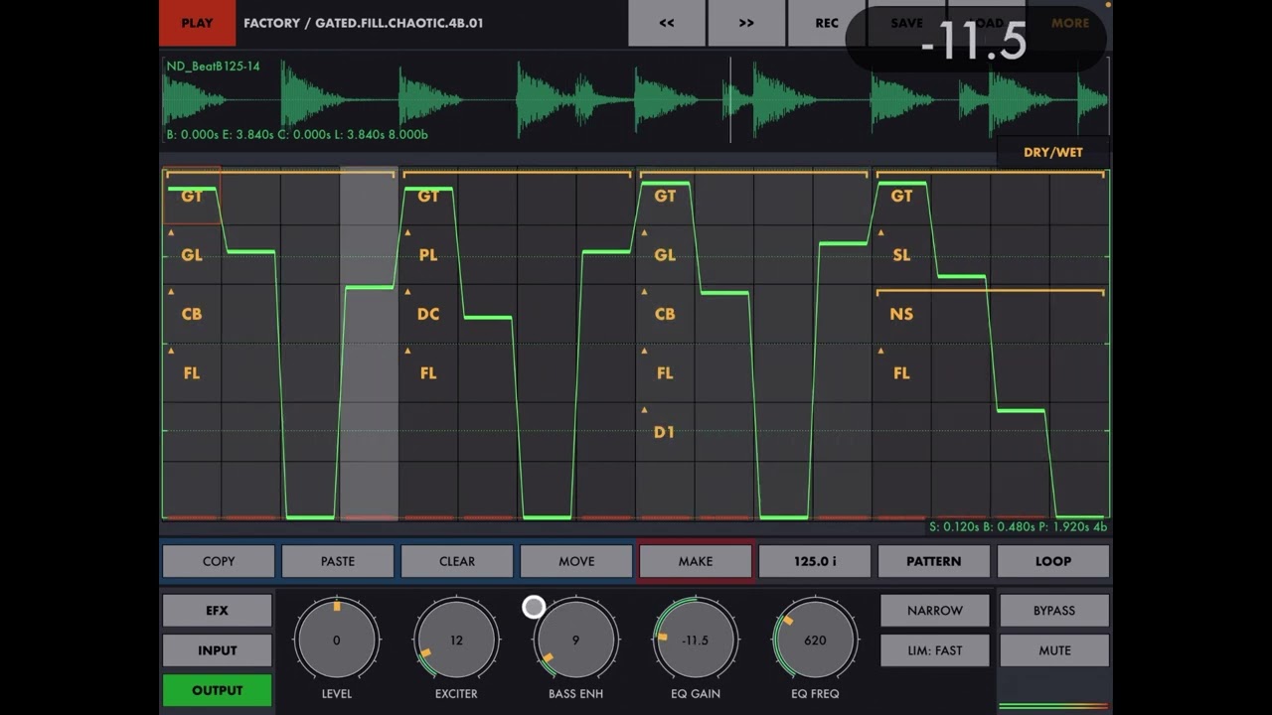Switch to PATTERN mode

click(x=934, y=561)
